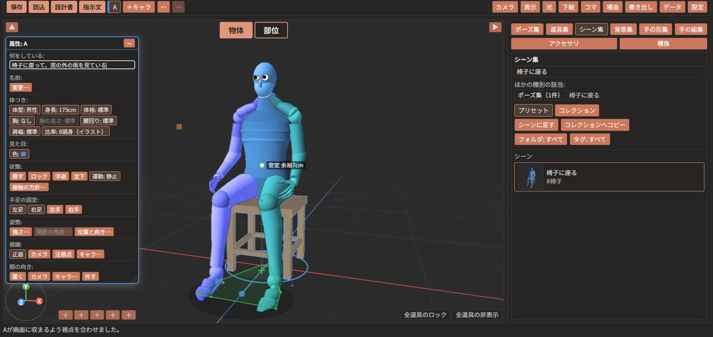The image size is (713, 337).
Task: Minimize the 属性: A panel with minus icon
Action: 129,43
